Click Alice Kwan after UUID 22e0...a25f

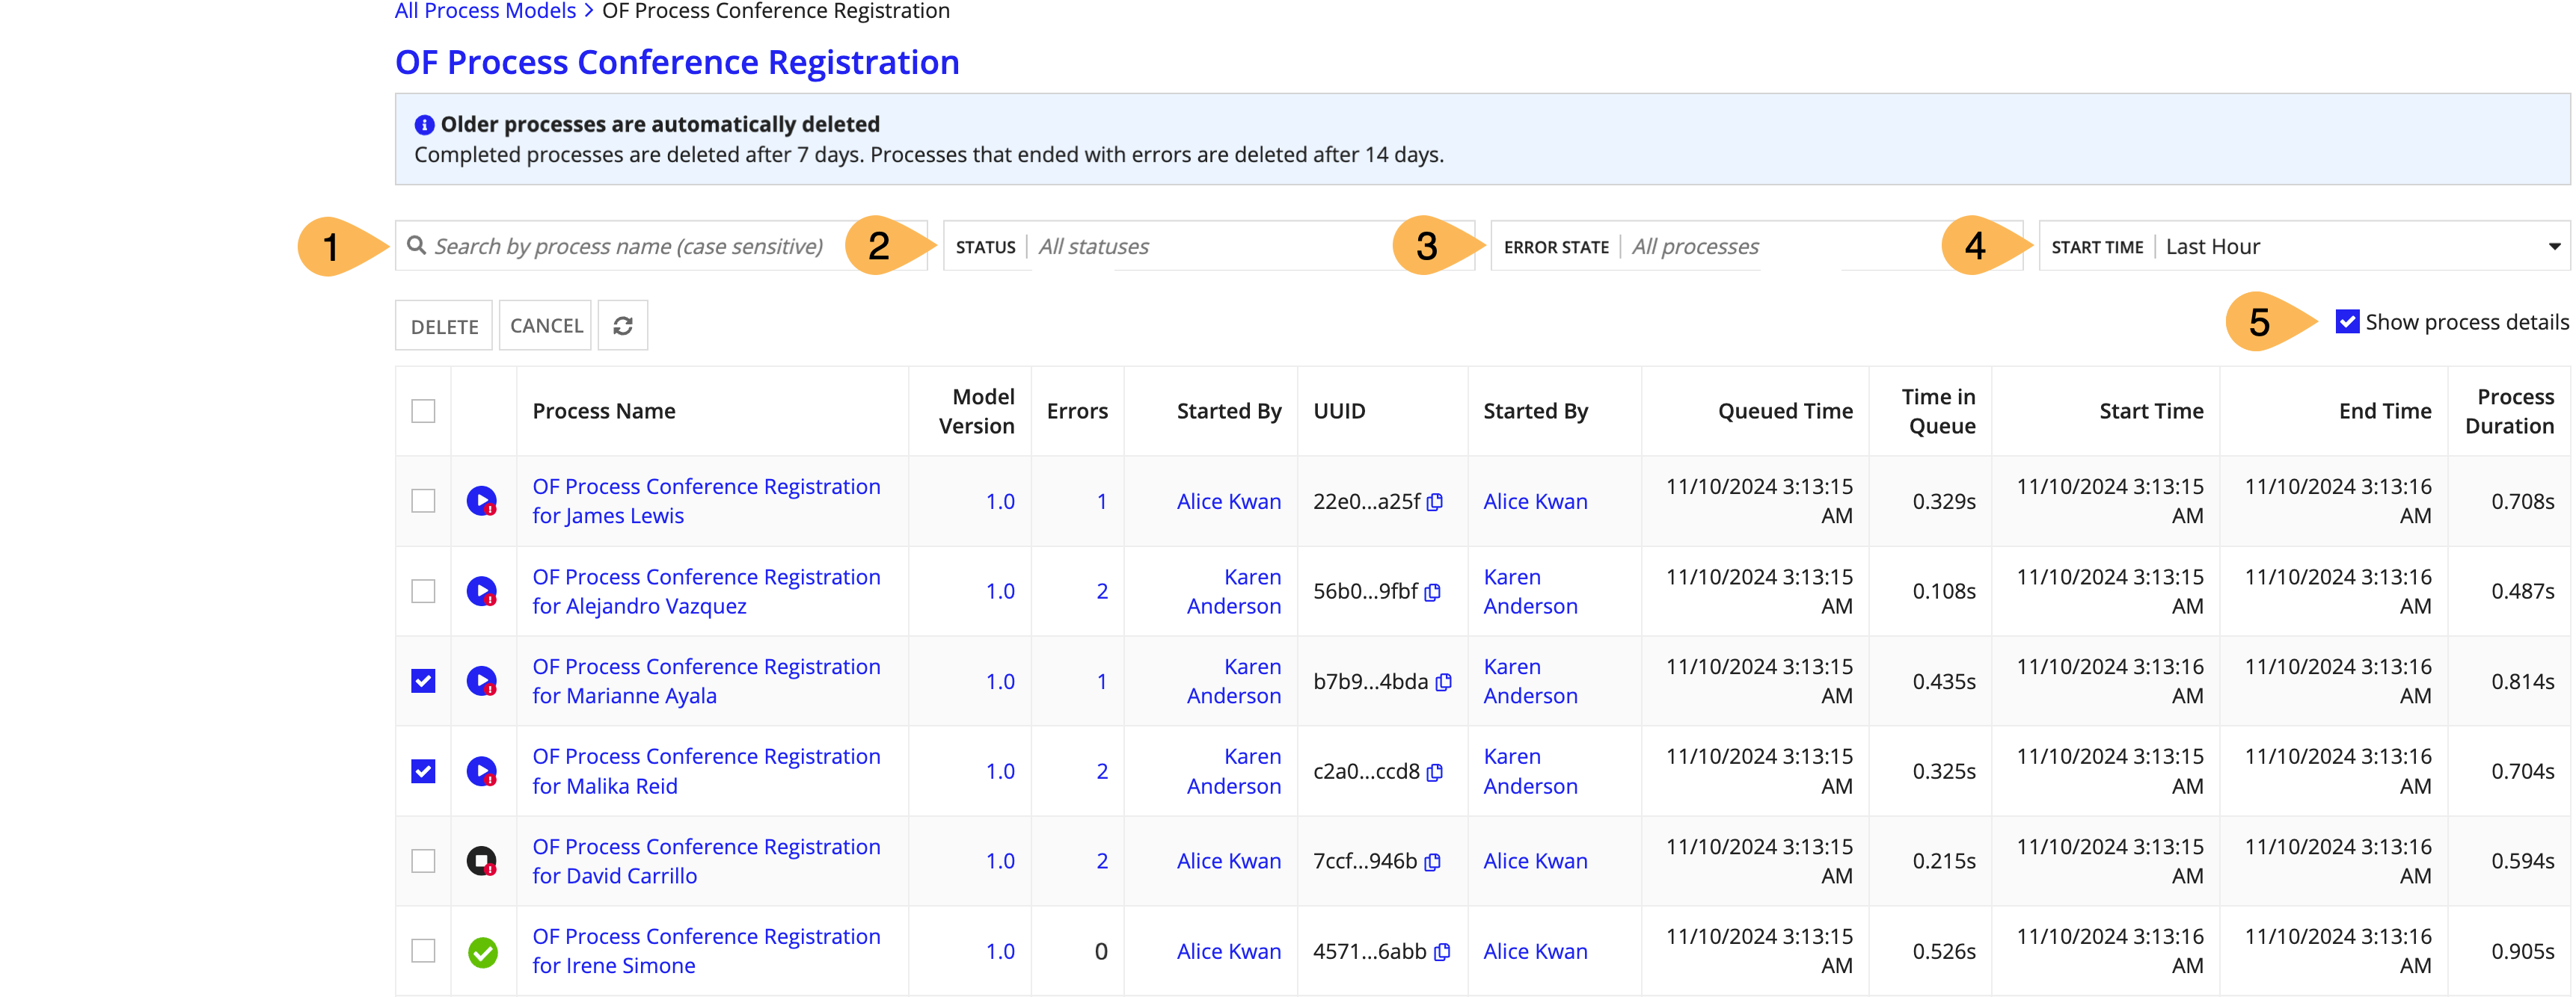click(x=1535, y=501)
